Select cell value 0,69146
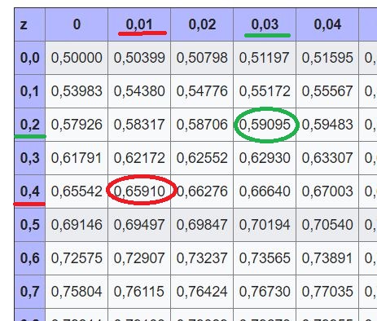 coord(77,225)
